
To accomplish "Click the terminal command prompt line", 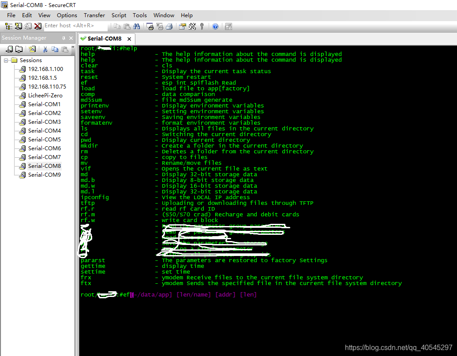I will click(169, 295).
